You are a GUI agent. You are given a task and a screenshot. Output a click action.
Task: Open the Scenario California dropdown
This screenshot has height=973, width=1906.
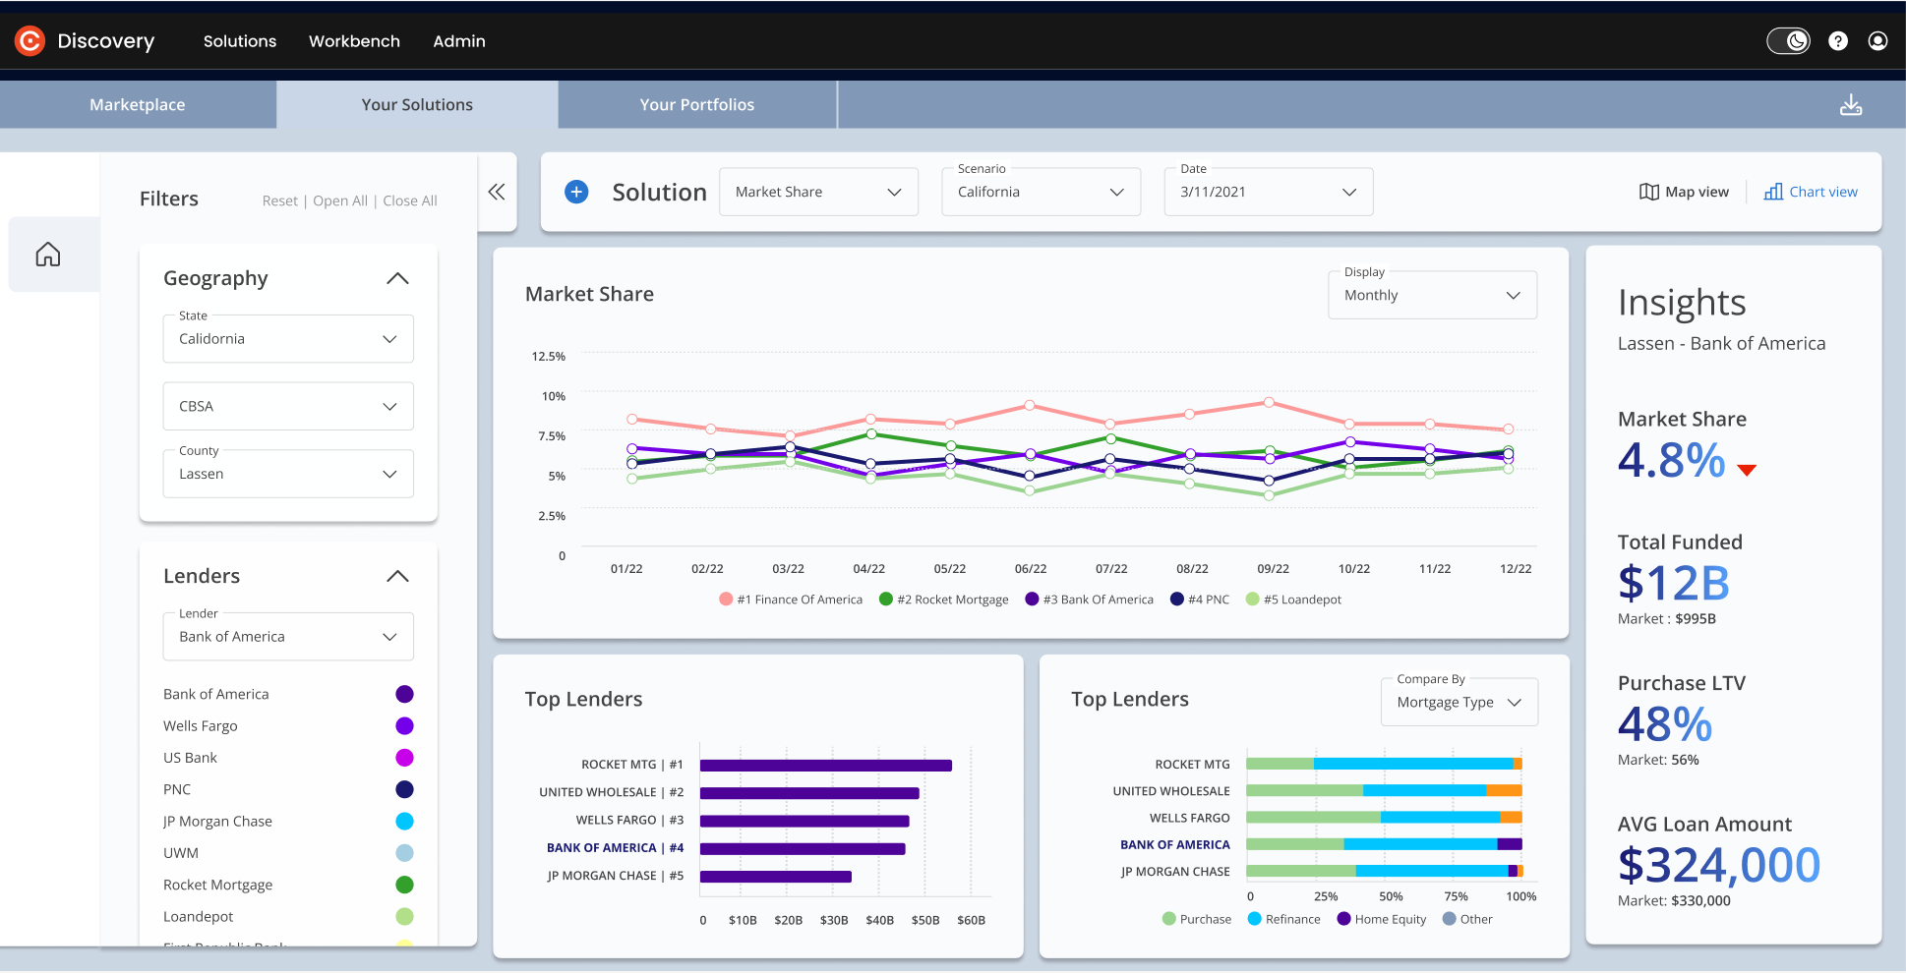point(1042,192)
